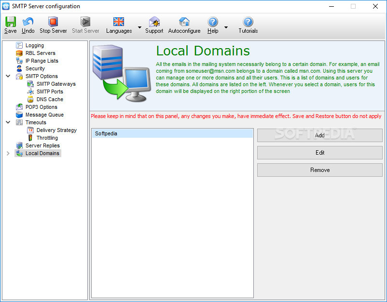This screenshot has width=387, height=302.
Task: Open RBL Servers settings
Action: tap(40, 53)
